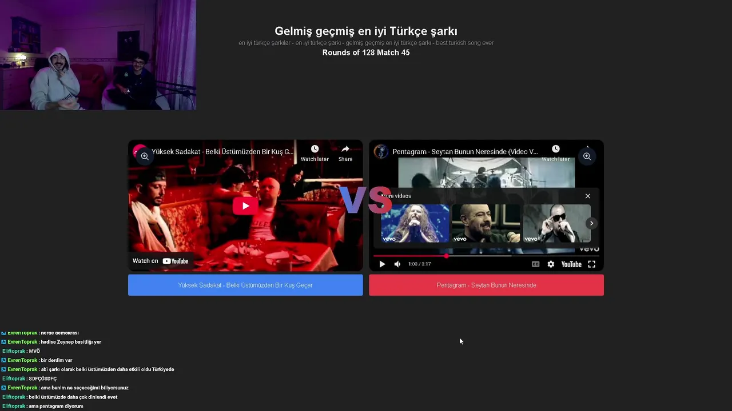Image resolution: width=732 pixels, height=411 pixels.
Task: Click Watch later on Yüksek Sadakat video
Action: 315,154
